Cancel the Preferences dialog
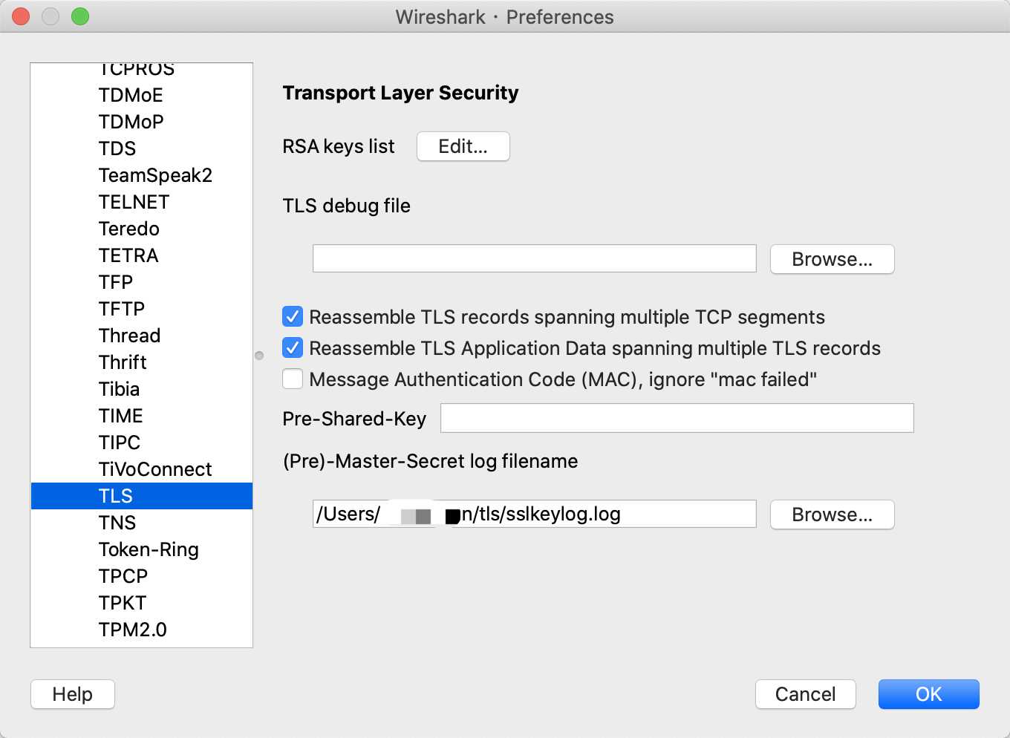Screen dimensions: 1010x738 (806, 694)
